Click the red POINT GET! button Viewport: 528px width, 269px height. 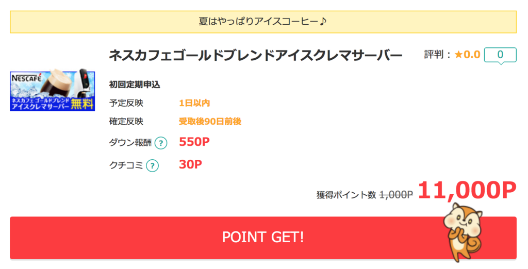263,238
